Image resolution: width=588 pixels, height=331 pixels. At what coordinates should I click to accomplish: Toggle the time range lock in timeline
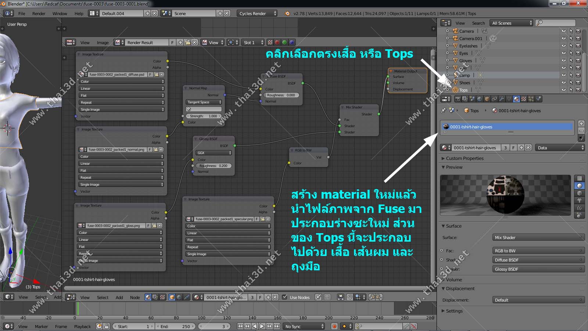107,326
